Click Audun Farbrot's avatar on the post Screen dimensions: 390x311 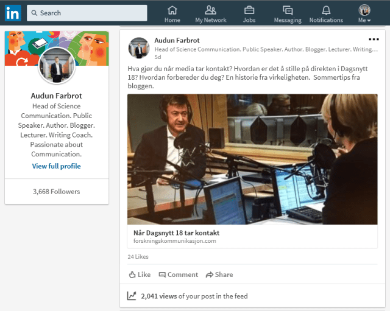click(139, 48)
